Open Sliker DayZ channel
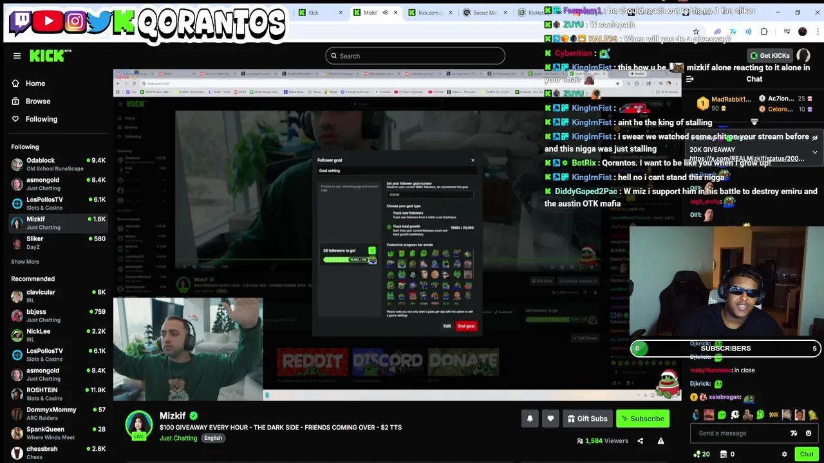This screenshot has width=824, height=463. tap(57, 242)
